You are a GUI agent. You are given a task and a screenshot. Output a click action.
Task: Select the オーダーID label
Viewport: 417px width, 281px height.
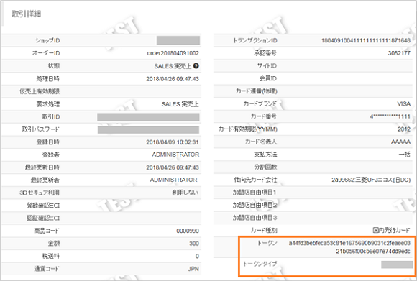[46, 53]
